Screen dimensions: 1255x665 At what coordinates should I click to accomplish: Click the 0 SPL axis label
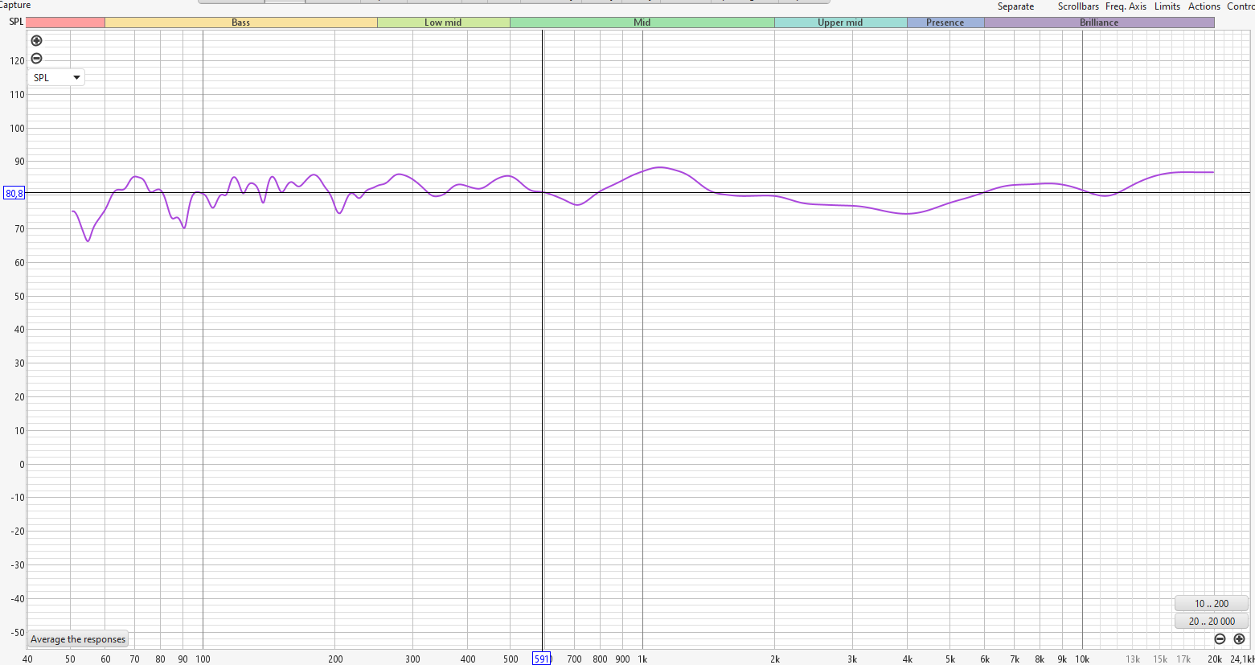pos(22,464)
